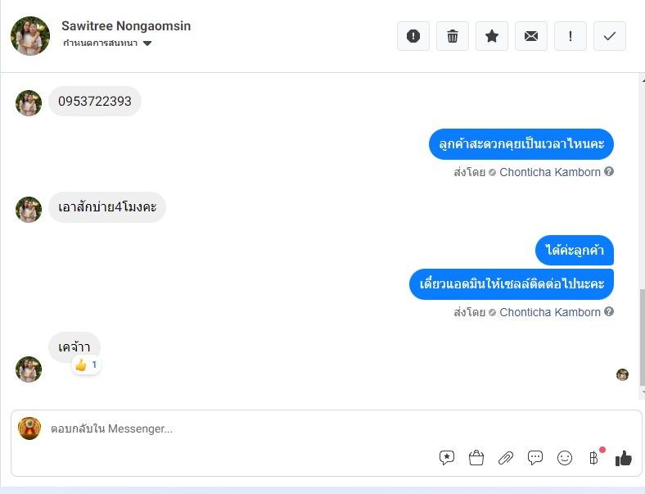
Task: Attach a file with paperclip icon
Action: (506, 458)
